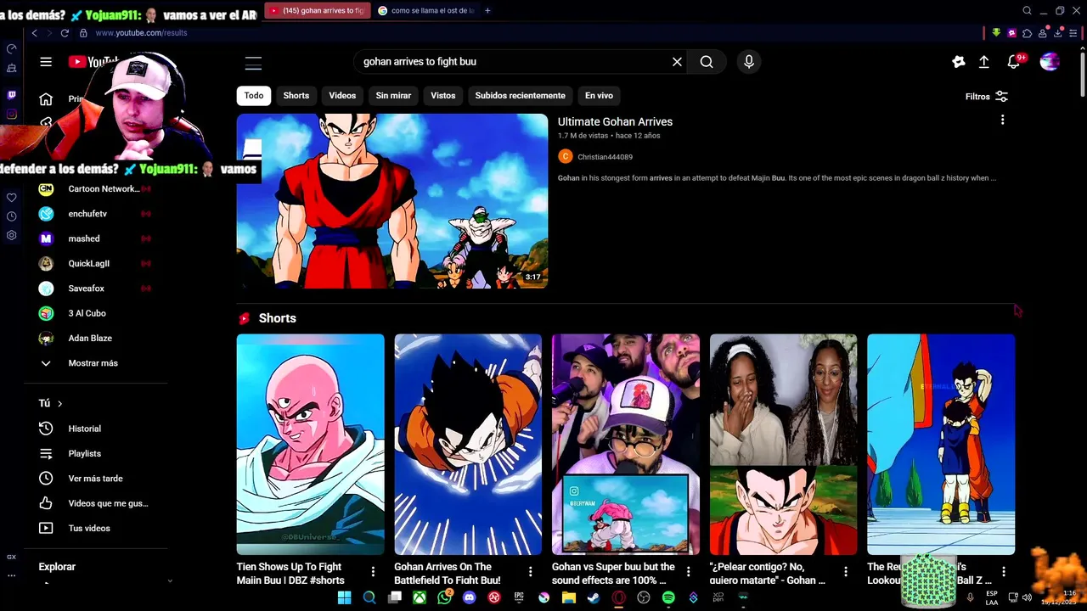Select the Sin mirar filter chip
The height and width of the screenshot is (611, 1087).
393,96
